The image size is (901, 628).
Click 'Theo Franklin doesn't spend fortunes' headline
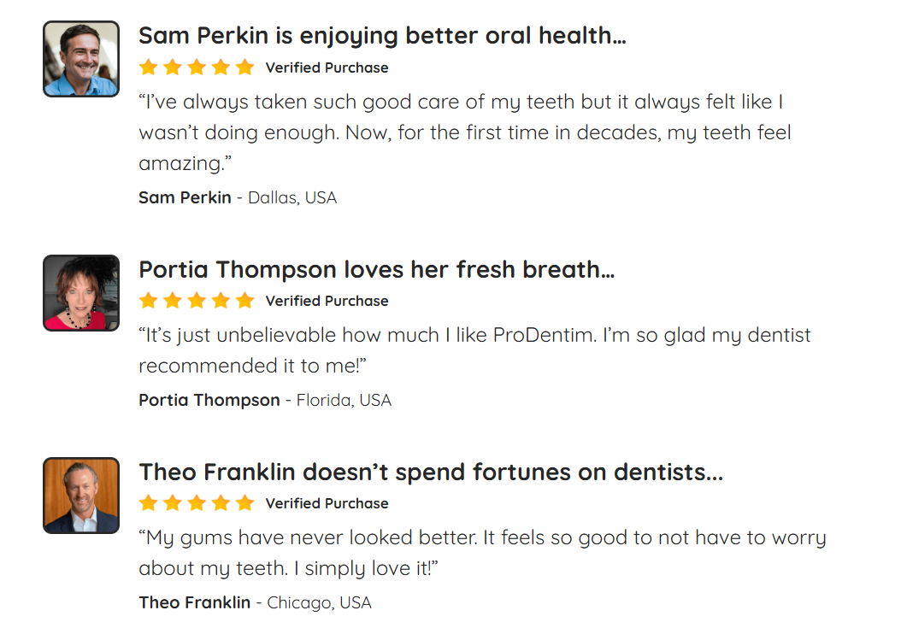tap(431, 472)
